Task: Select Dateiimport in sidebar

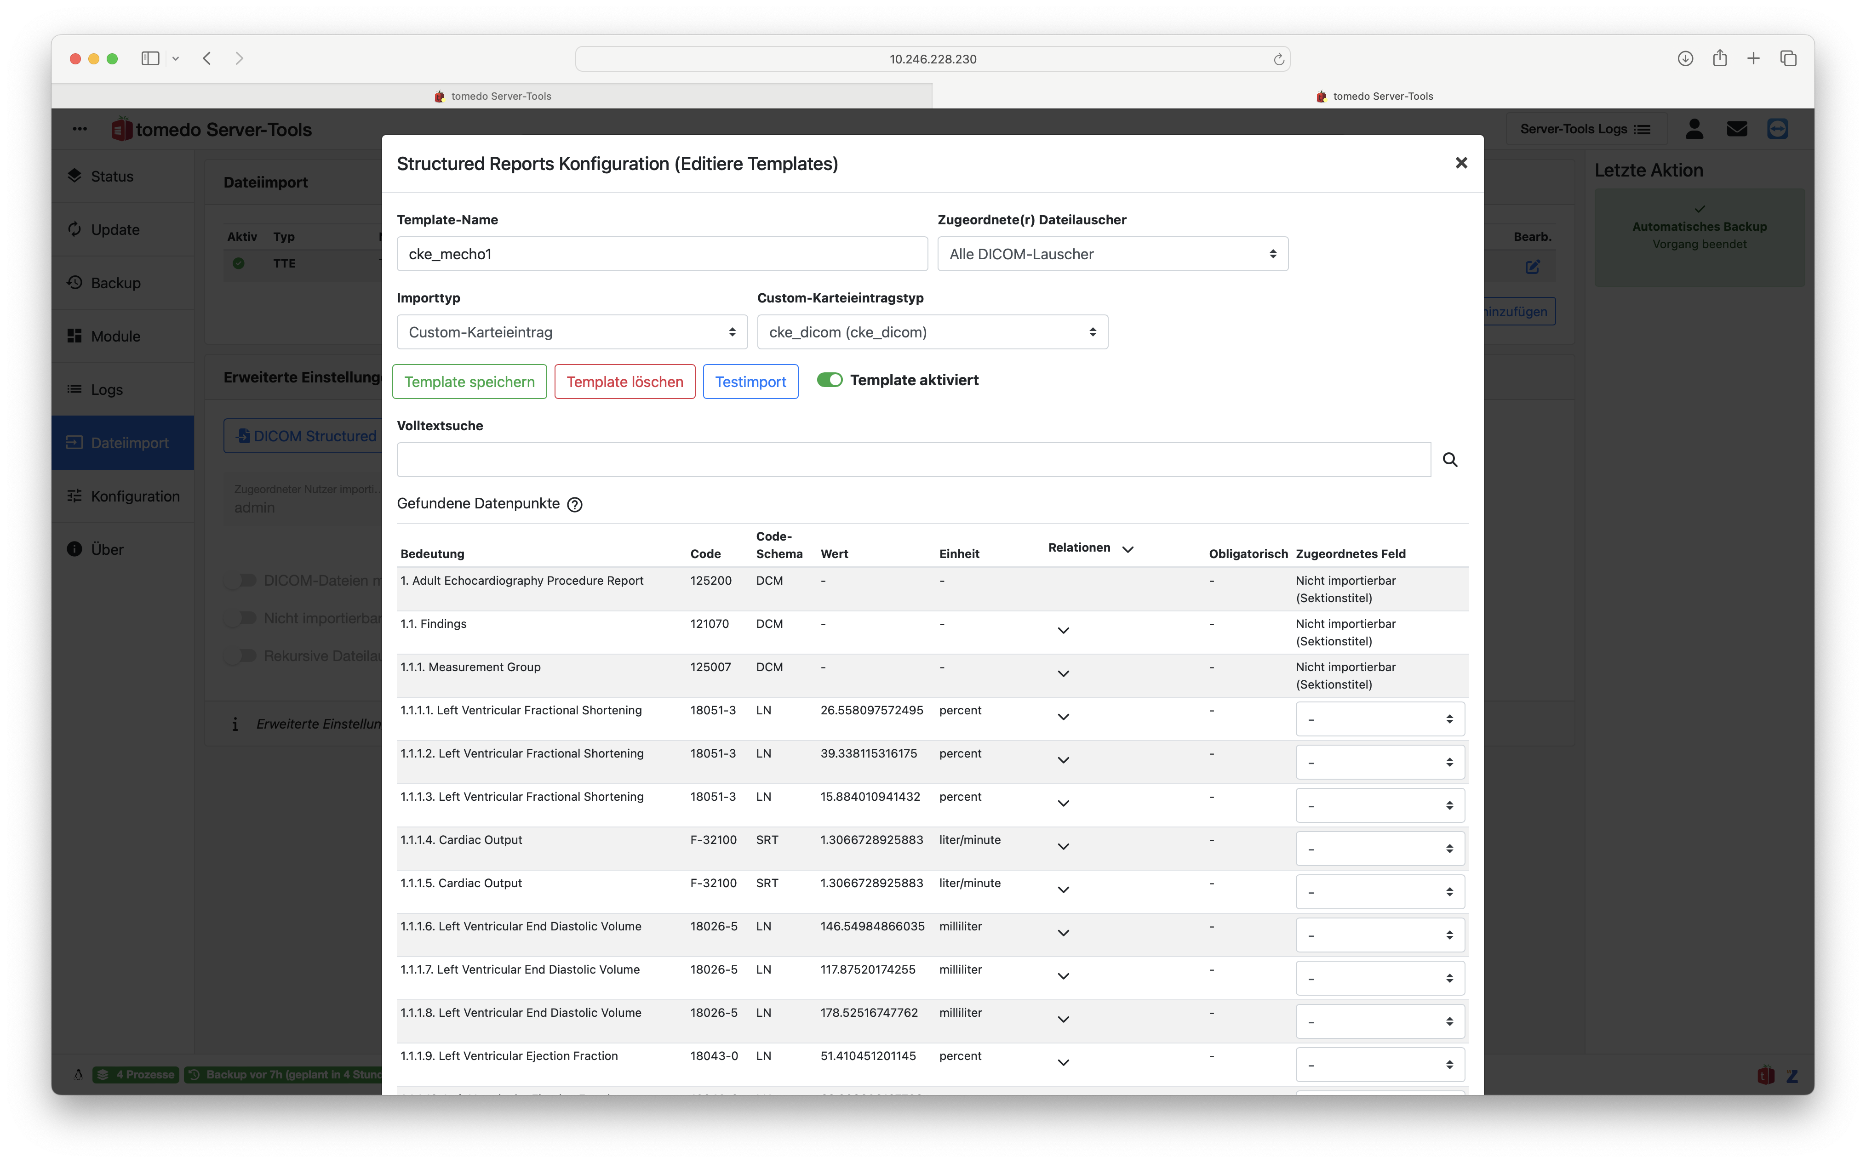Action: [122, 443]
